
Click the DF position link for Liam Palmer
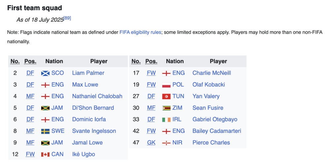coord(30,73)
